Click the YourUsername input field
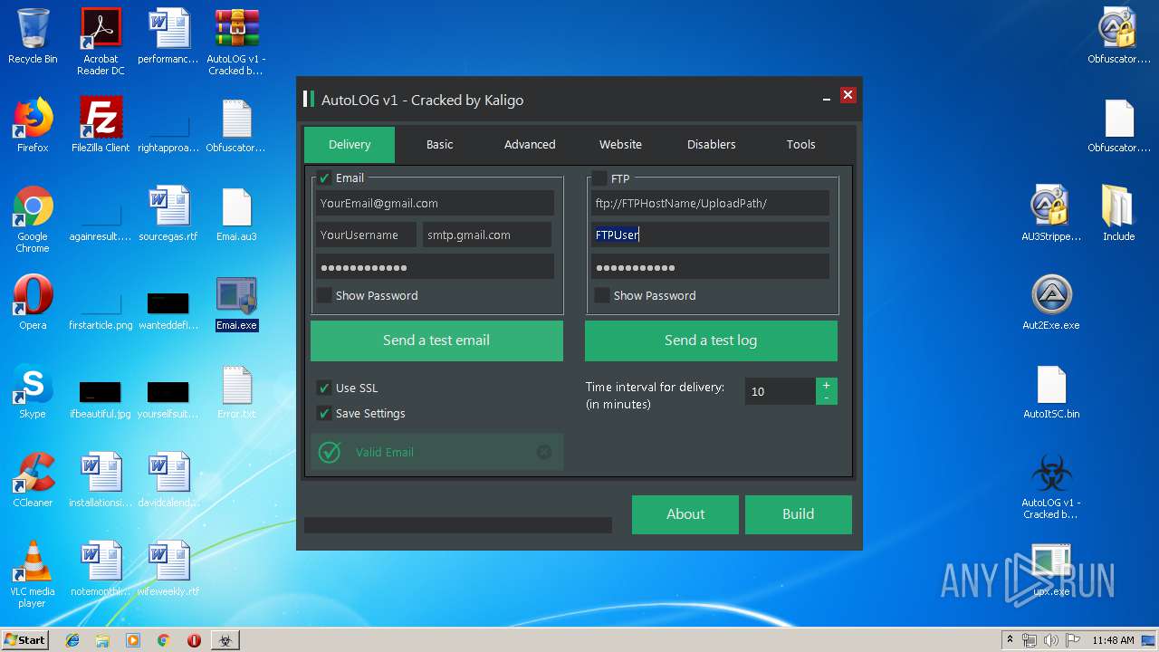 (366, 235)
